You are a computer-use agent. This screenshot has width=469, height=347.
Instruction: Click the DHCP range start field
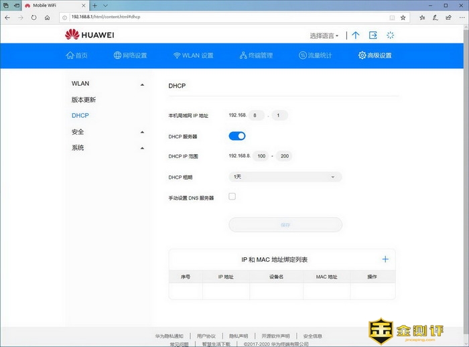tap(261, 156)
